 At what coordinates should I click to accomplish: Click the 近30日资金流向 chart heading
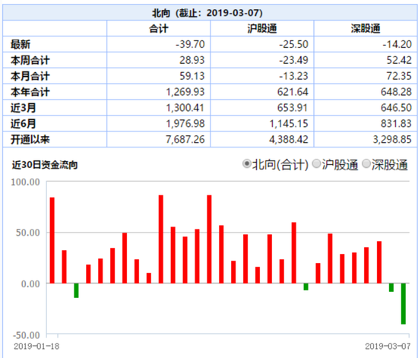[x=45, y=165]
